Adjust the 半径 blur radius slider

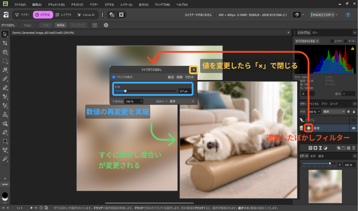click(125, 91)
